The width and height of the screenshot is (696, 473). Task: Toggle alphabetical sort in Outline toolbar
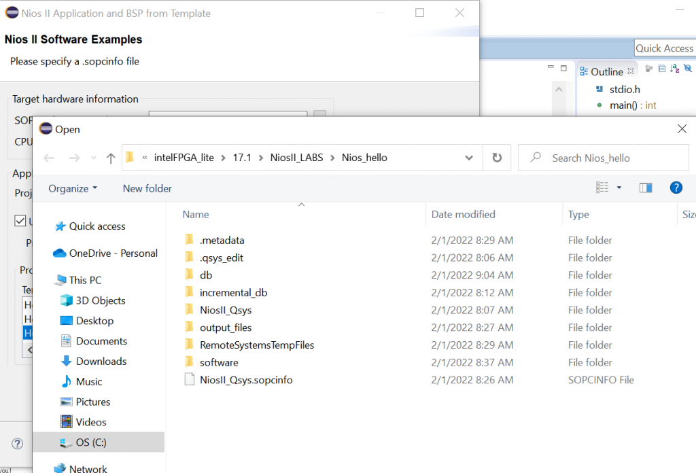675,69
